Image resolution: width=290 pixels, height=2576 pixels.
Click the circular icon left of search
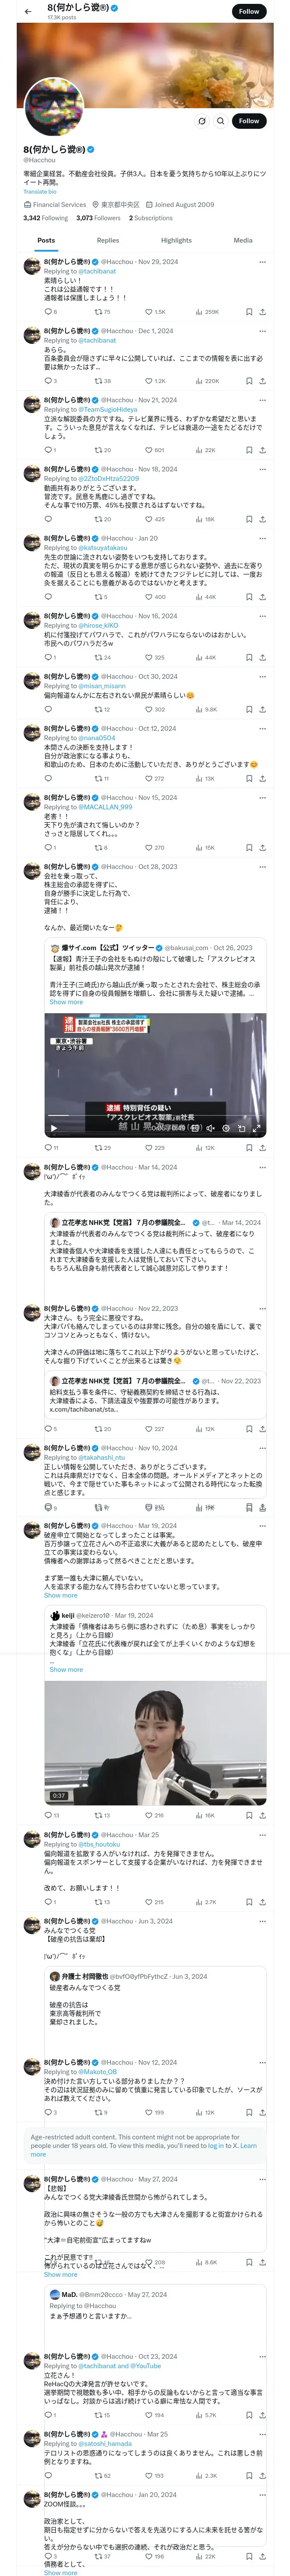pos(201,121)
